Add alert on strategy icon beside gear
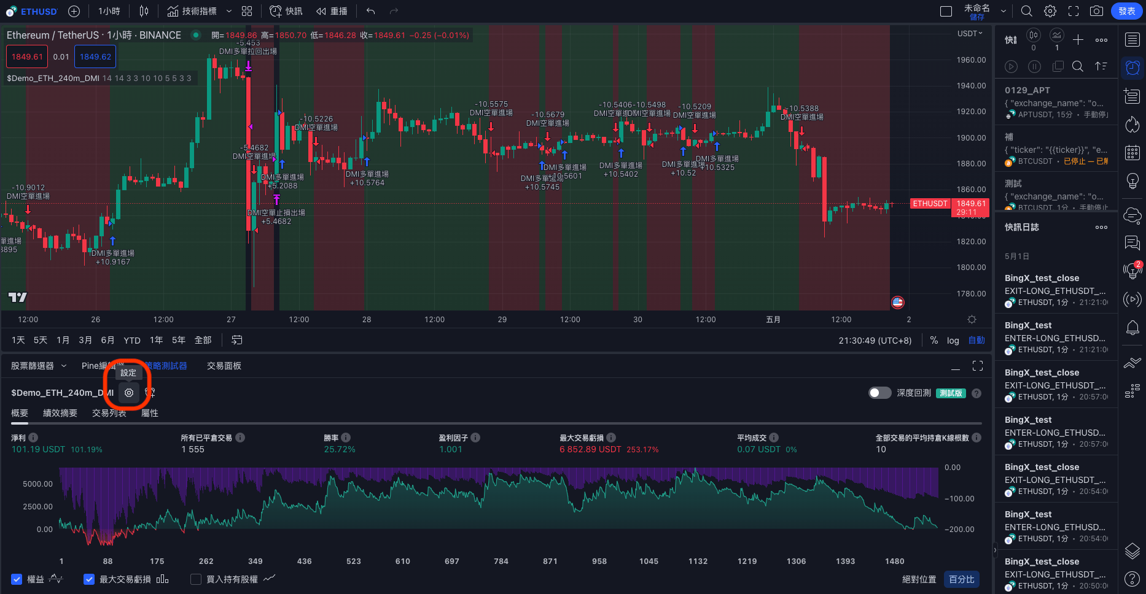The image size is (1146, 594). click(x=150, y=393)
